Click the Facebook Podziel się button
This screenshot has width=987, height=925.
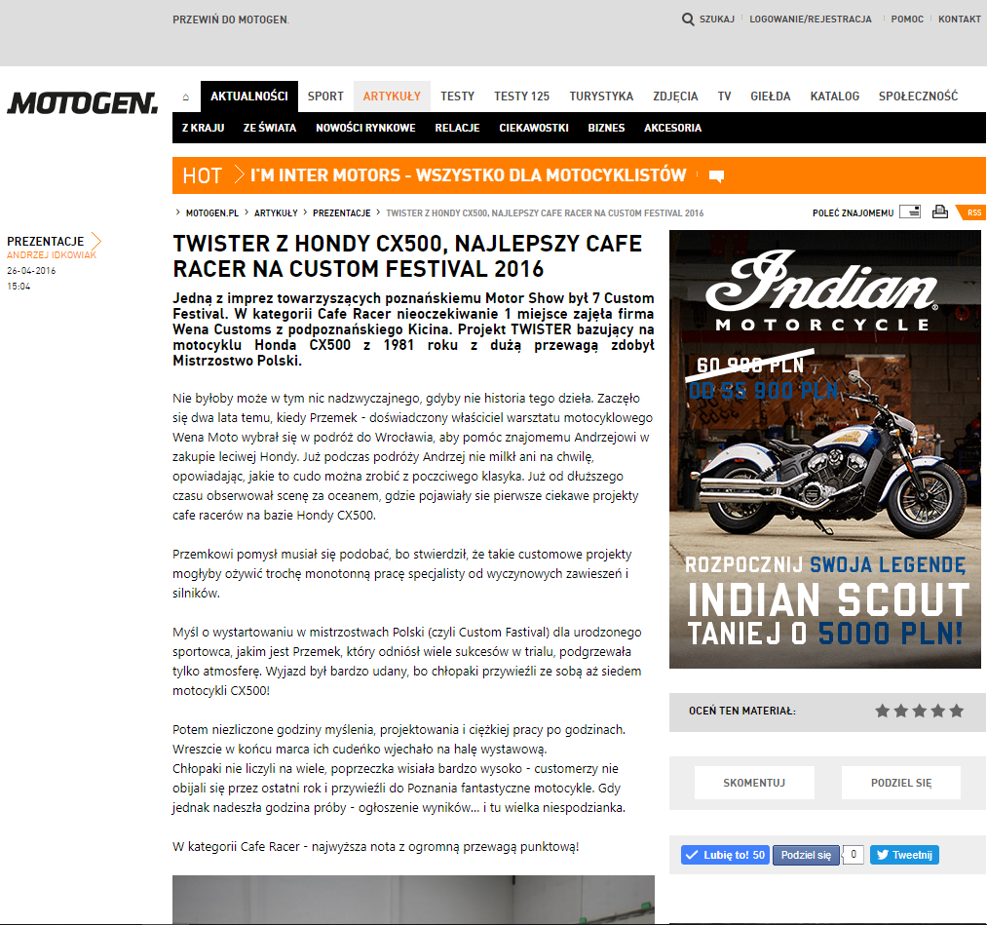(x=806, y=855)
